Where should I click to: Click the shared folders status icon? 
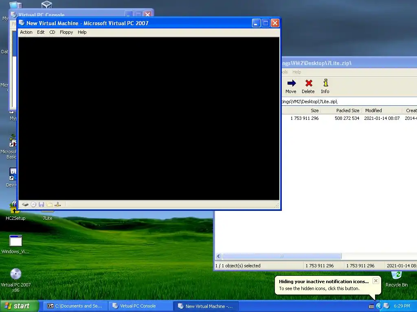tap(49, 204)
